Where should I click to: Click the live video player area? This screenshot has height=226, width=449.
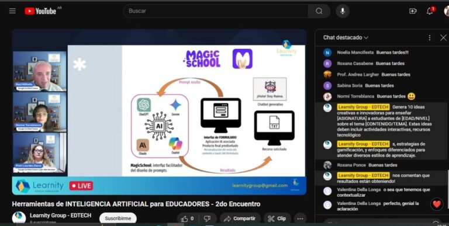(x=159, y=112)
